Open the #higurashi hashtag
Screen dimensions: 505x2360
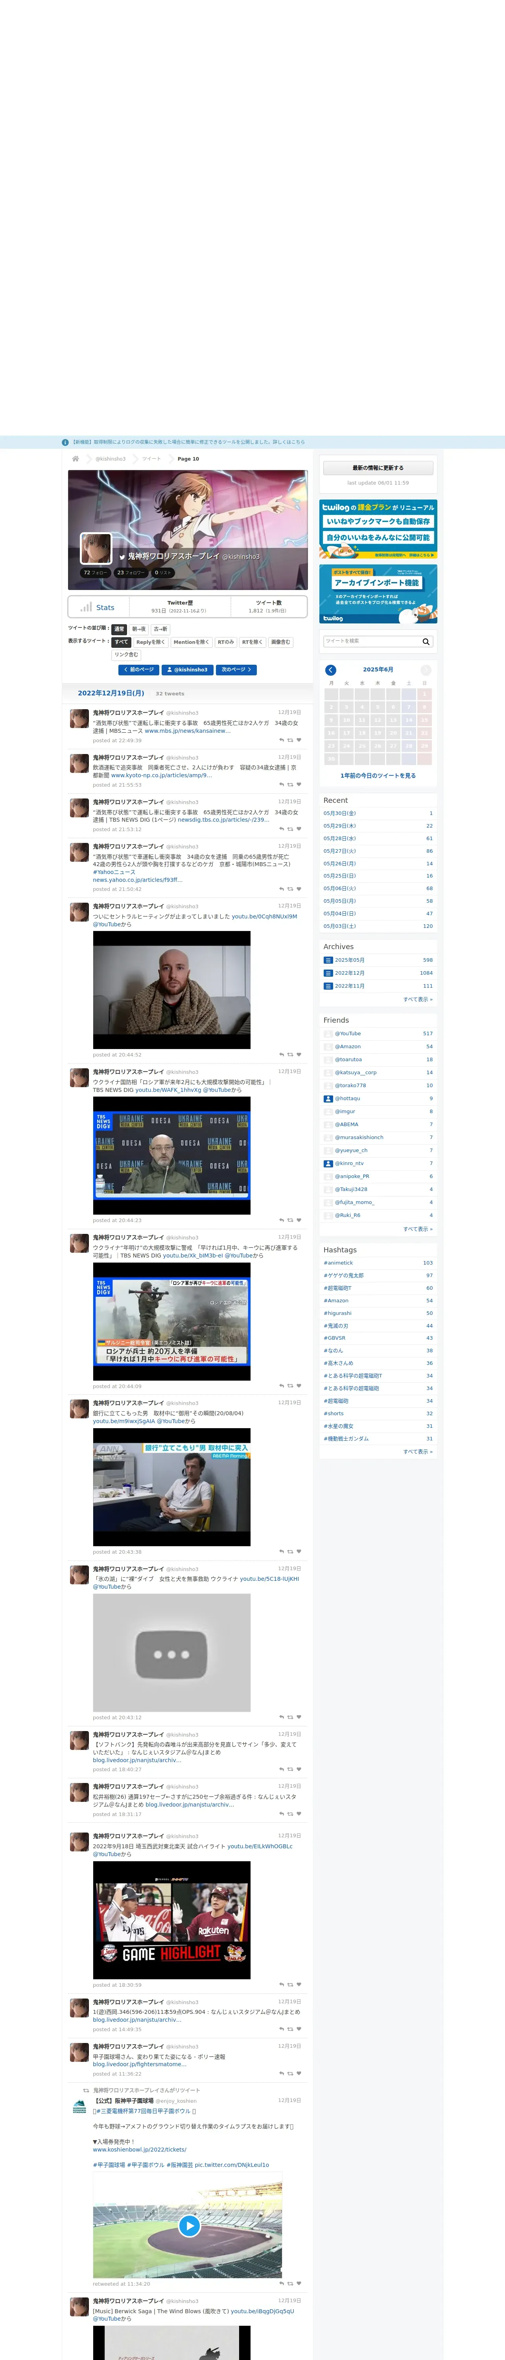(x=337, y=1314)
